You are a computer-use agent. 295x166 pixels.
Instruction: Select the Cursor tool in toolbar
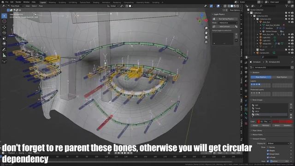click(x=4, y=22)
